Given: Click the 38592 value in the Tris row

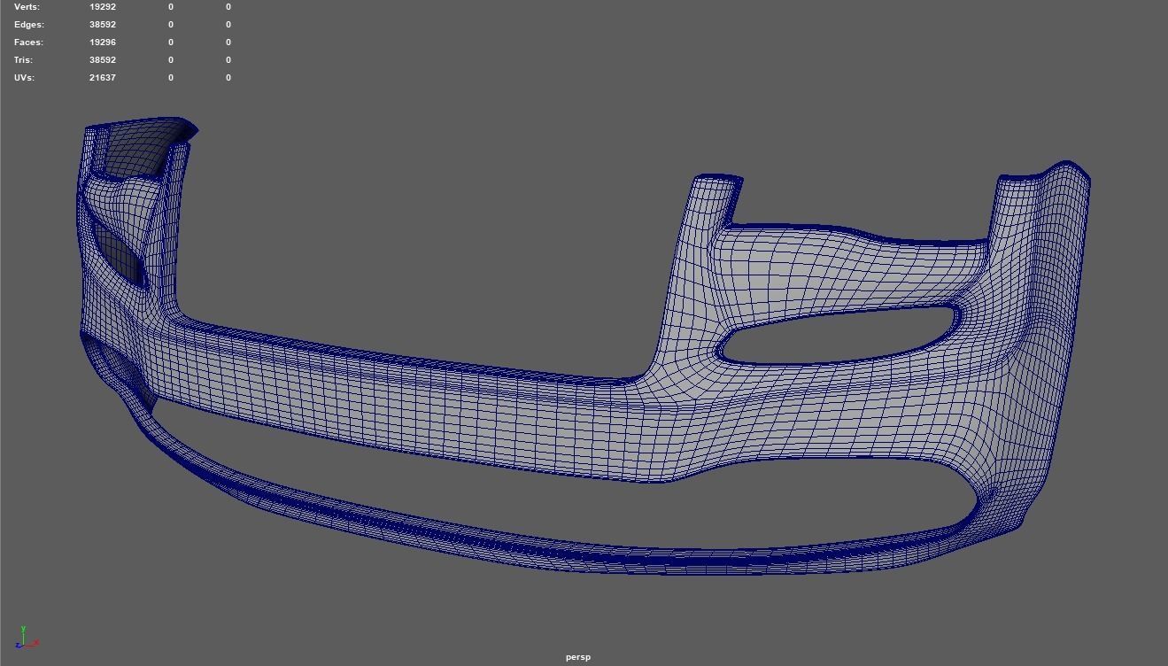Looking at the screenshot, I should pos(103,60).
